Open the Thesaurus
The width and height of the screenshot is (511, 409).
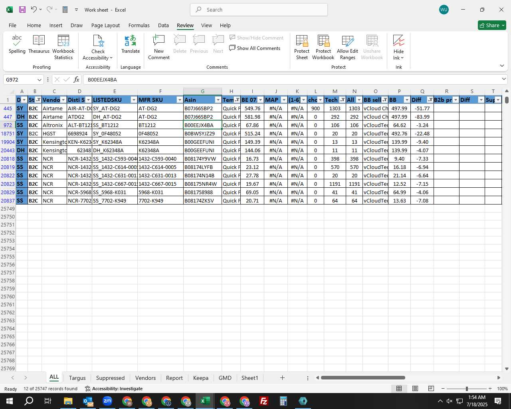point(39,44)
